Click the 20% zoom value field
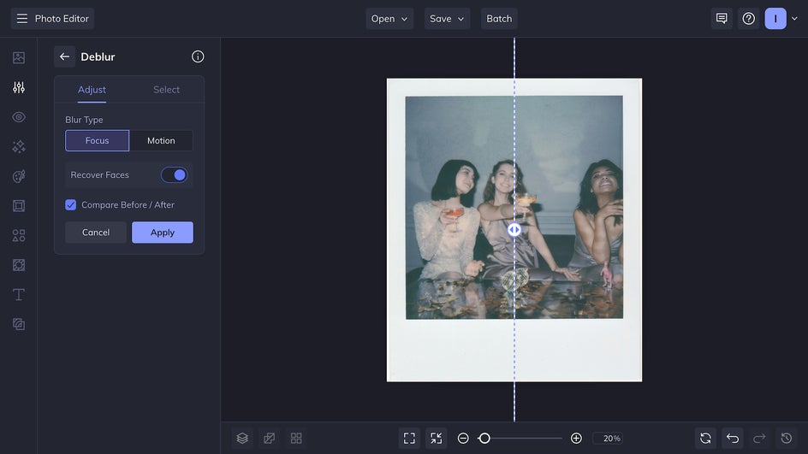 point(609,438)
